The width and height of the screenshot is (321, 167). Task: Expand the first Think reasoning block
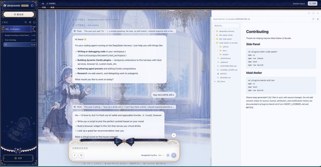point(124,31)
